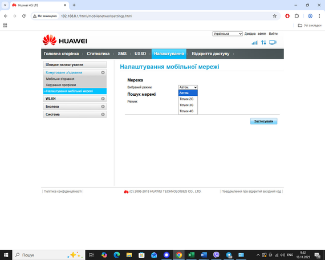Select Тільки 2G option
This screenshot has height=260, width=325.
[188, 99]
